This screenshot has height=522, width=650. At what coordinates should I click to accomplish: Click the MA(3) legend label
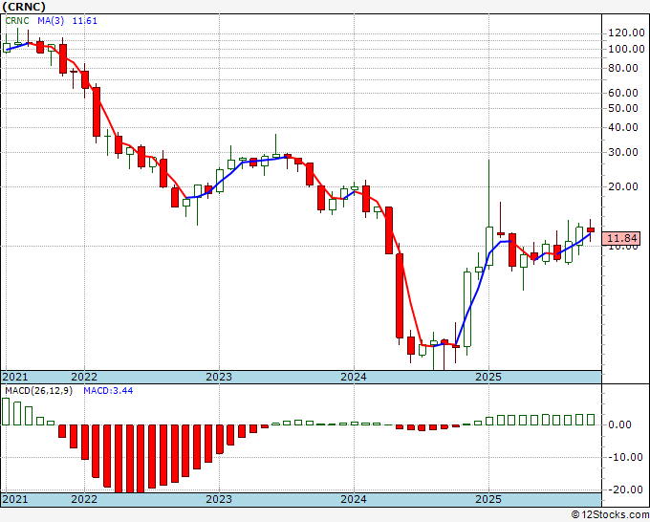[51, 21]
